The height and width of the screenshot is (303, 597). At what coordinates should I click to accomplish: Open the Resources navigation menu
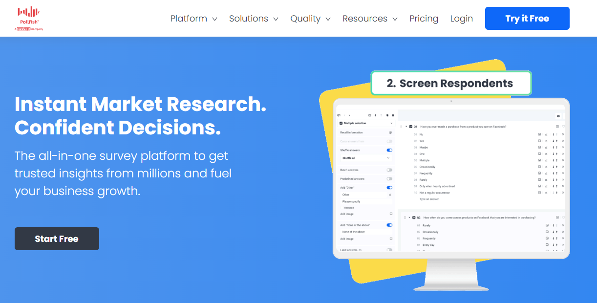(365, 19)
